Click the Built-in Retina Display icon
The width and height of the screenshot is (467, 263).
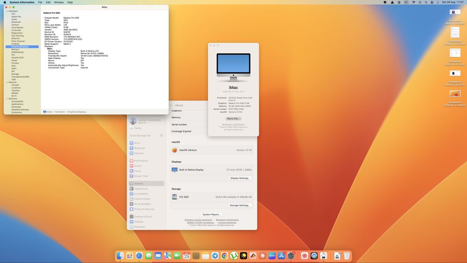175,170
